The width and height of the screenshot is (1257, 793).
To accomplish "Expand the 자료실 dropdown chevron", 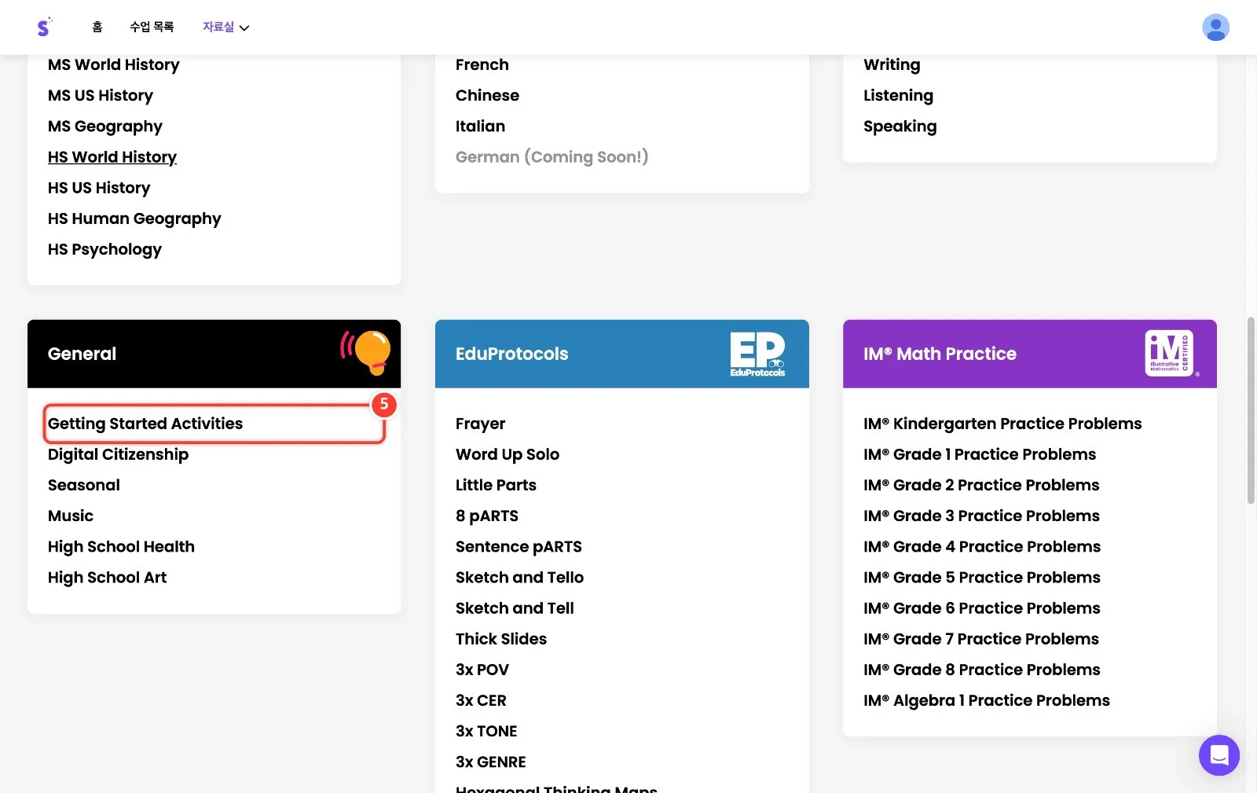I will pyautogui.click(x=244, y=28).
